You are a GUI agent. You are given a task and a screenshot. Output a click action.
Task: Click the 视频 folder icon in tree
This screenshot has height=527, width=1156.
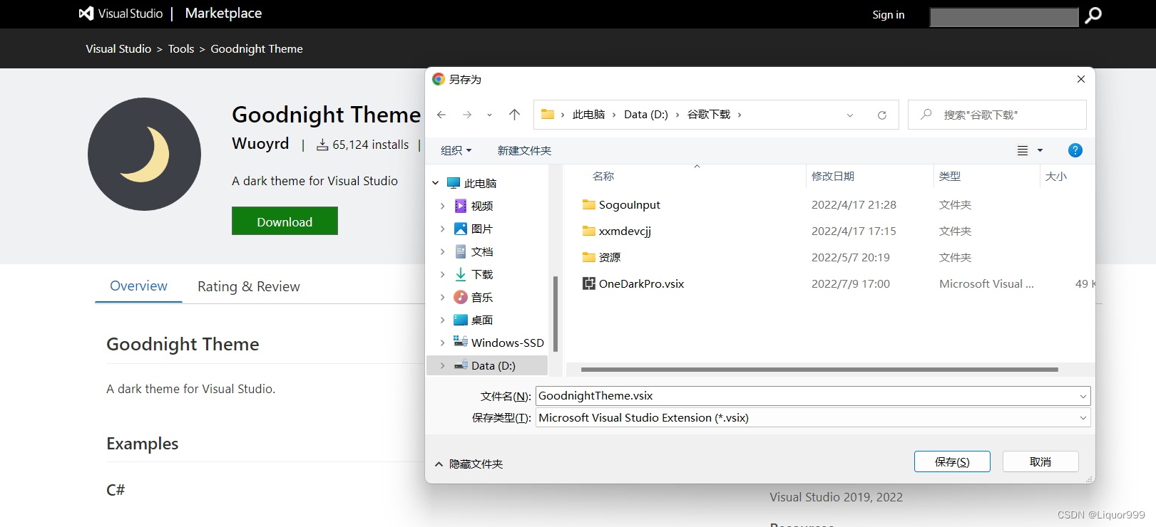click(461, 206)
